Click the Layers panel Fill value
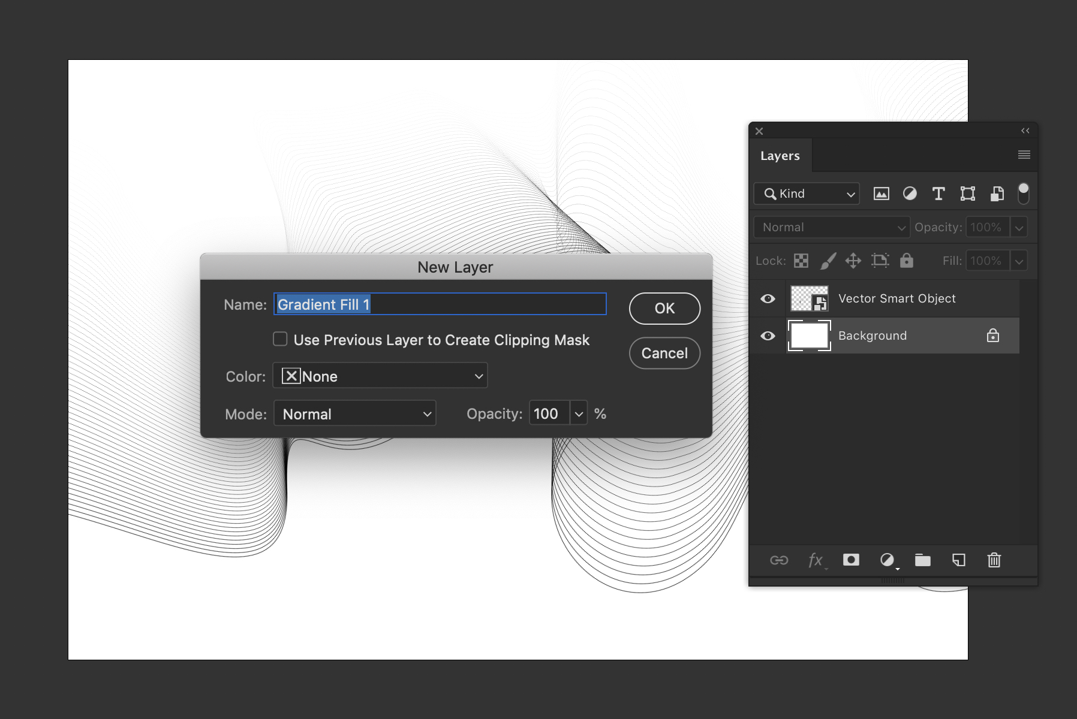Viewport: 1077px width, 719px height. pos(988,261)
